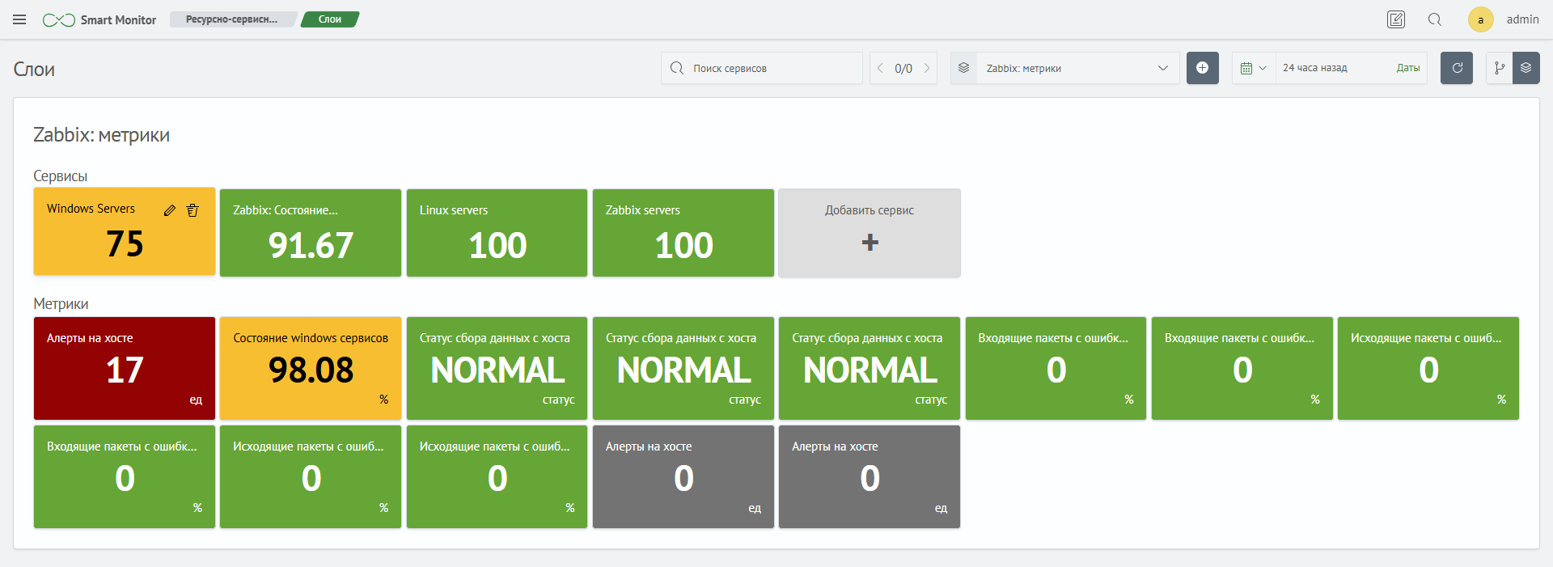1553x567 pixels.
Task: Click the round plus add button in toolbar
Action: [x=1203, y=68]
